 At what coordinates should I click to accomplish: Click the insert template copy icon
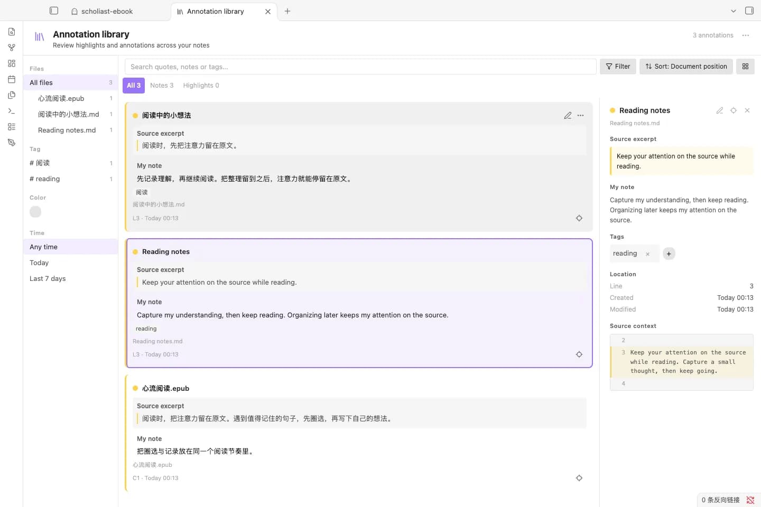pyautogui.click(x=12, y=95)
